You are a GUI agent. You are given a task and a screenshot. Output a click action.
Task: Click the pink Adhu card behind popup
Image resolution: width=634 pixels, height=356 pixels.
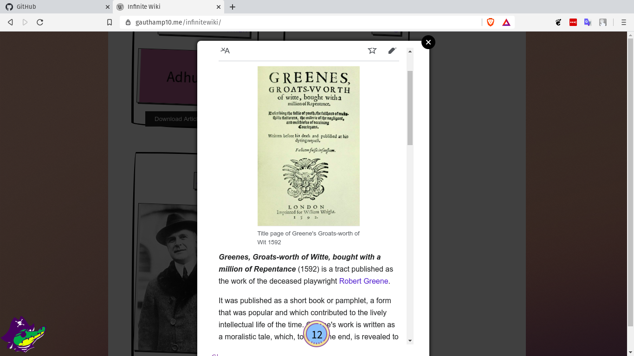pyautogui.click(x=168, y=76)
